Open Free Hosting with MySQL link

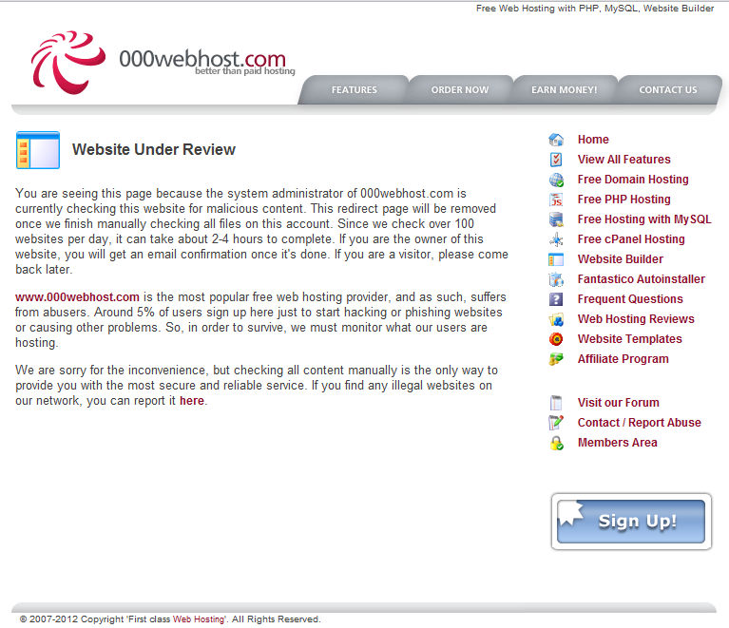pos(644,219)
